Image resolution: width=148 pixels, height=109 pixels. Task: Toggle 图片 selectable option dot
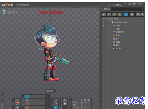82,105
